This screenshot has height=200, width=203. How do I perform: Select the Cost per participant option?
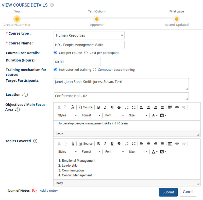86,53
